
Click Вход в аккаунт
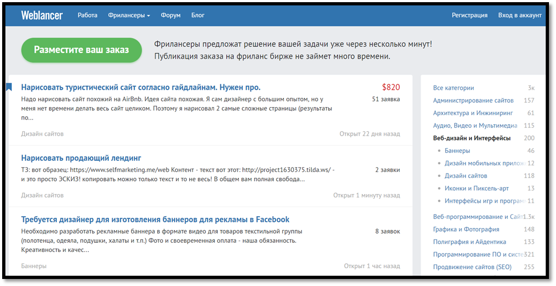[519, 15]
